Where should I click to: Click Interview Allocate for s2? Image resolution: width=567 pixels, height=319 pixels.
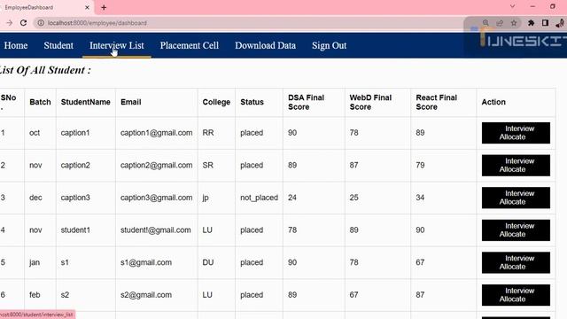pyautogui.click(x=516, y=295)
